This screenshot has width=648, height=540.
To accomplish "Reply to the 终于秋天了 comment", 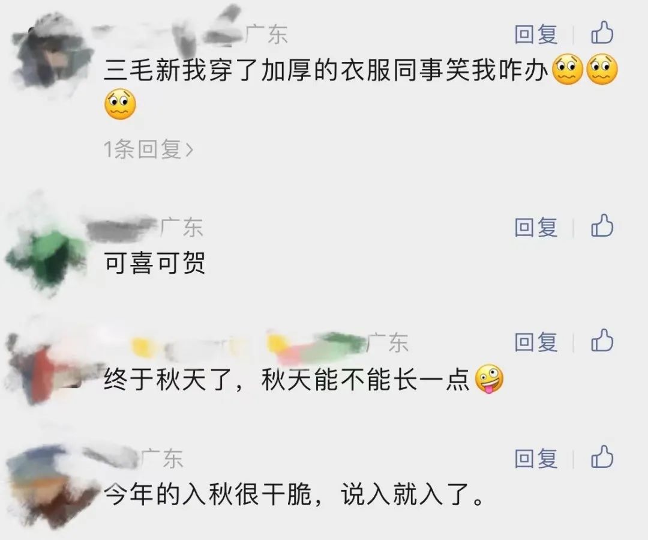I will [x=536, y=342].
